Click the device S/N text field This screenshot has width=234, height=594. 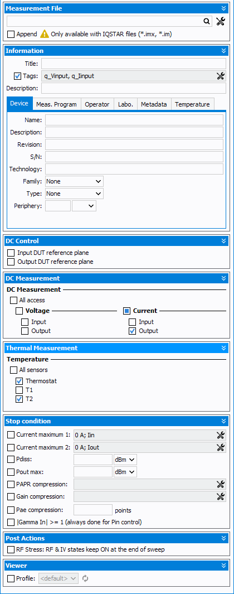[134, 157]
